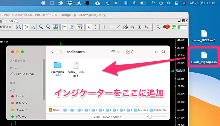The width and height of the screenshot is (220, 126).
Task: Zoom out on the chart
Action: click(48, 27)
